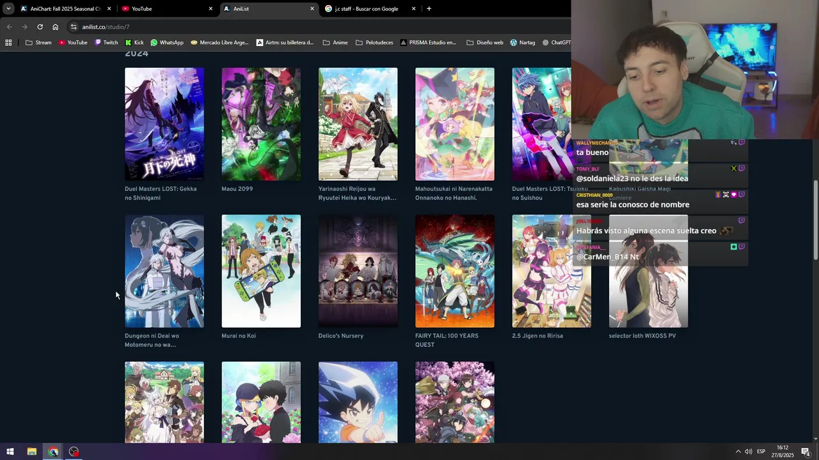Open Duel Masters LOST: Gekka no Shinigami cover
819x460 pixels.
[x=164, y=124]
